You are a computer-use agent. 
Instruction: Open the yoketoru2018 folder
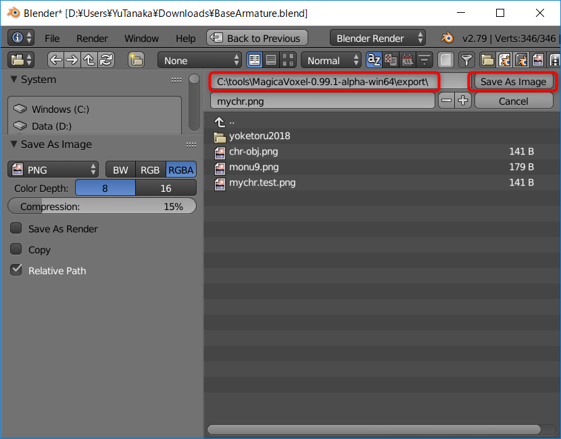[x=382, y=136]
